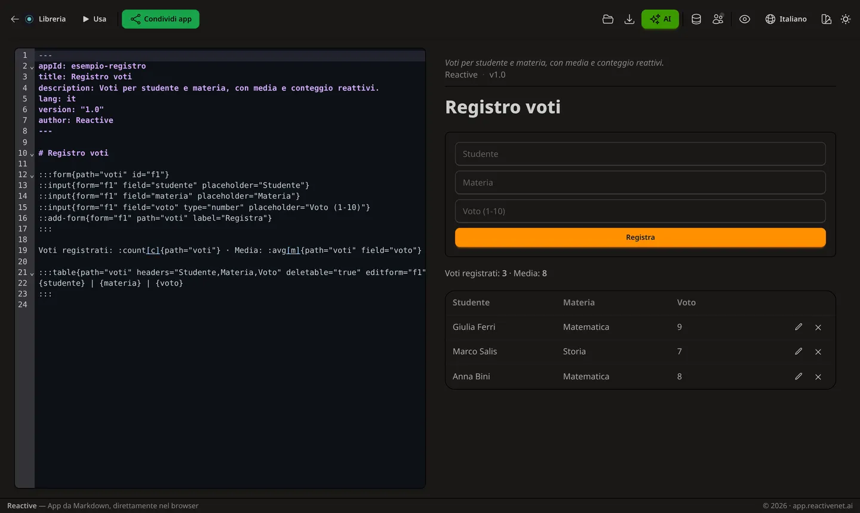Viewport: 860px width, 513px height.
Task: Open the users icon
Action: (718, 19)
